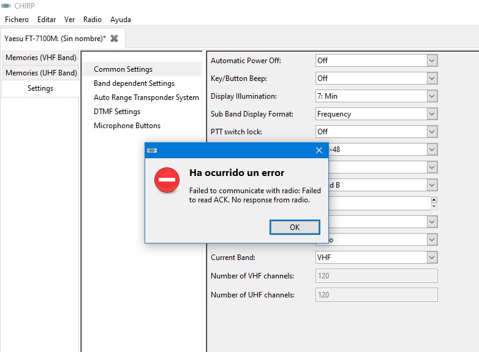Click the 'PTT switch lock:' label

tap(236, 132)
